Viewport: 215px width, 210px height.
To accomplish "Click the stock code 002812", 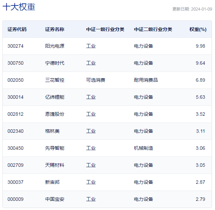I will pyautogui.click(x=15, y=114).
